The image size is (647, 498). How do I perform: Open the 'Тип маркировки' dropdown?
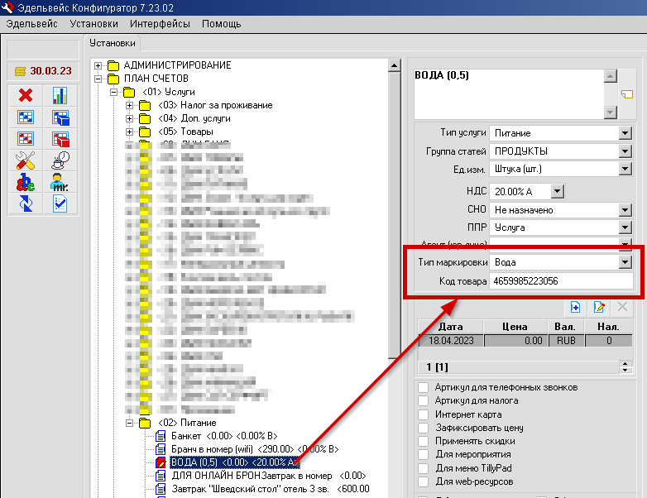point(625,262)
